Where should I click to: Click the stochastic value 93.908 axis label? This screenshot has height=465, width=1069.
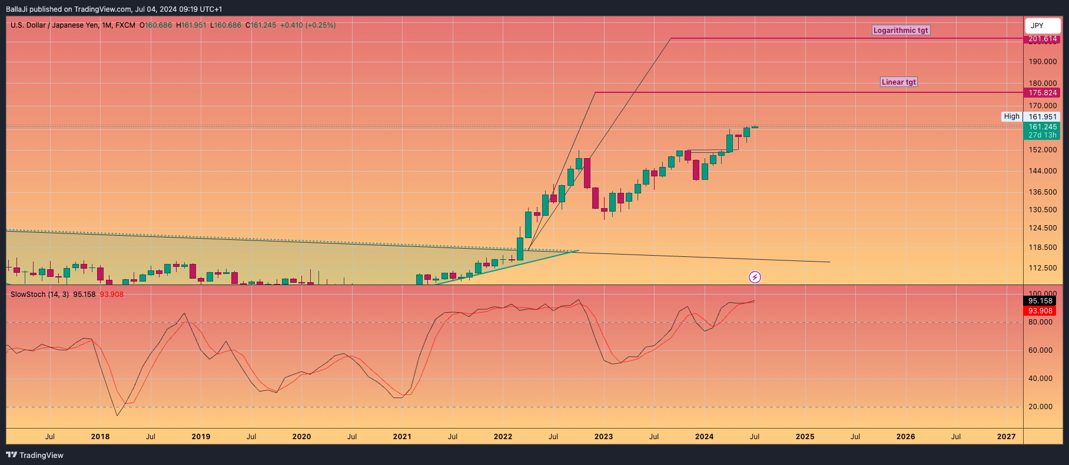1040,311
